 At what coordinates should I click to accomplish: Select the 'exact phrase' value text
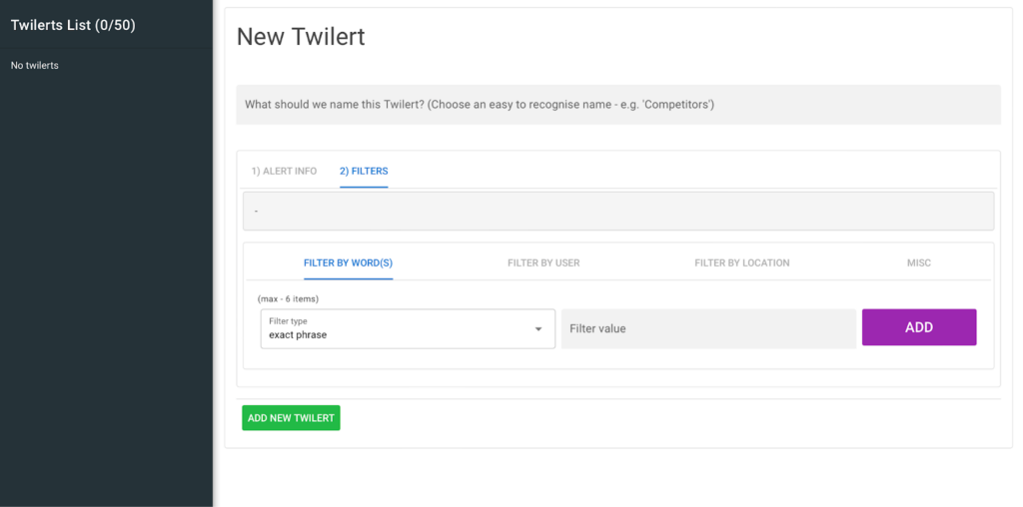coord(298,335)
